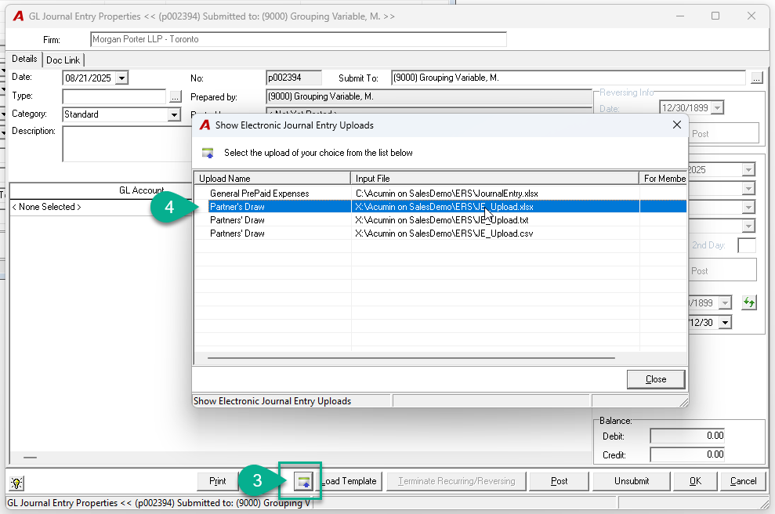775x514 pixels.
Task: Switch to the Details tab
Action: tap(24, 59)
